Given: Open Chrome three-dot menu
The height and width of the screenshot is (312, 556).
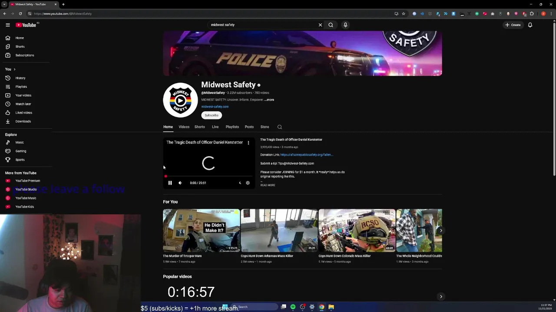Looking at the screenshot, I should (551, 13).
